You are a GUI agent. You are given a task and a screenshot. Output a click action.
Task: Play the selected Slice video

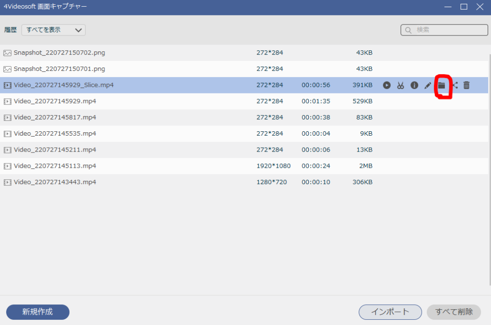coord(386,85)
